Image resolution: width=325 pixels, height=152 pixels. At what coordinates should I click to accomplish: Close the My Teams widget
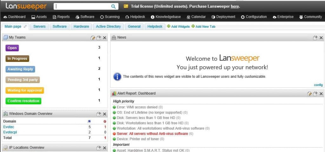[104, 38]
